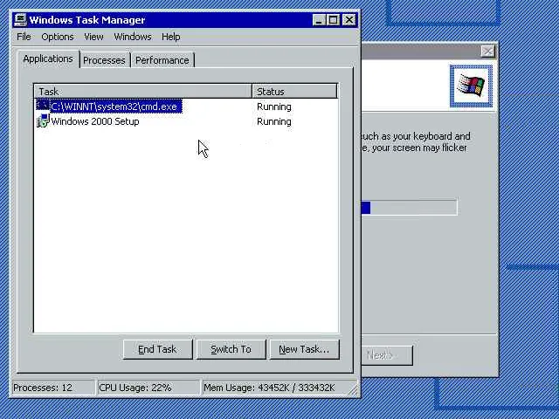Viewport: 559px width, 419px height.
Task: Select the cmd.exe task icon
Action: tap(43, 106)
